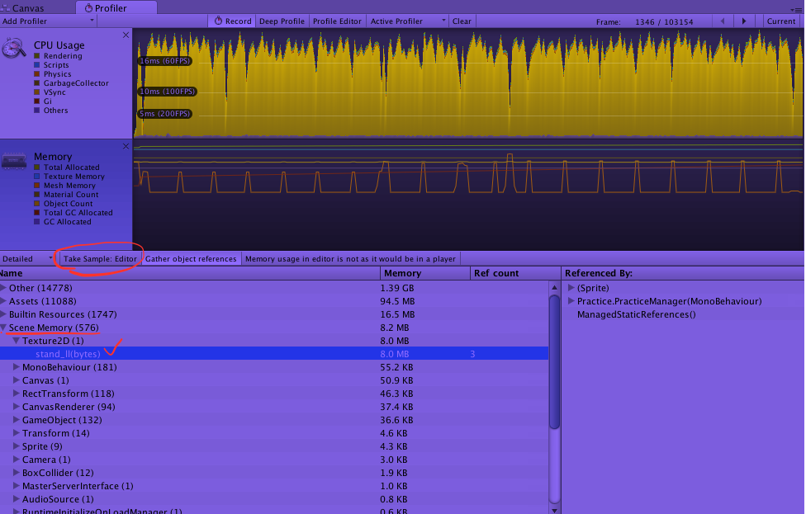The height and width of the screenshot is (514, 806).
Task: Jump to Current frame
Action: pyautogui.click(x=781, y=21)
